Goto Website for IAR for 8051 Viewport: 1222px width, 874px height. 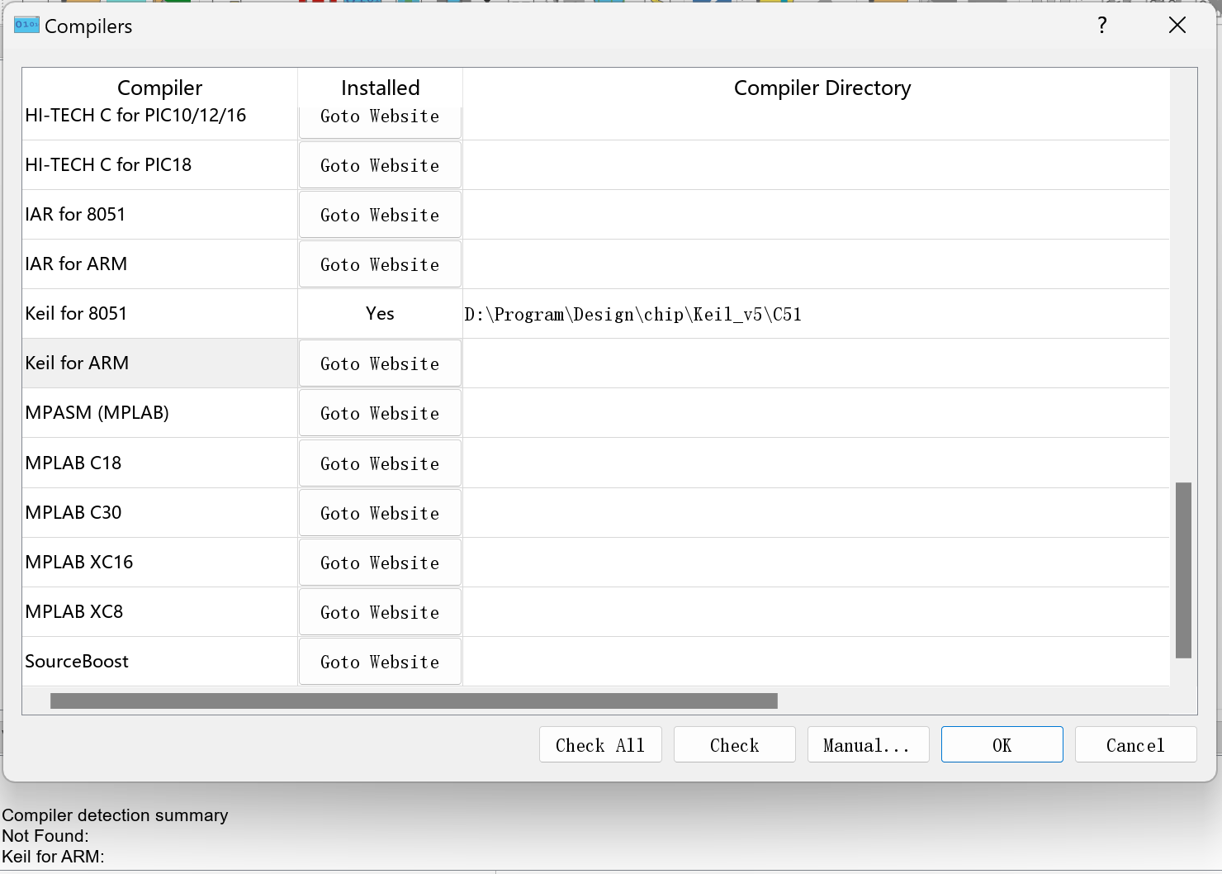[x=380, y=215]
